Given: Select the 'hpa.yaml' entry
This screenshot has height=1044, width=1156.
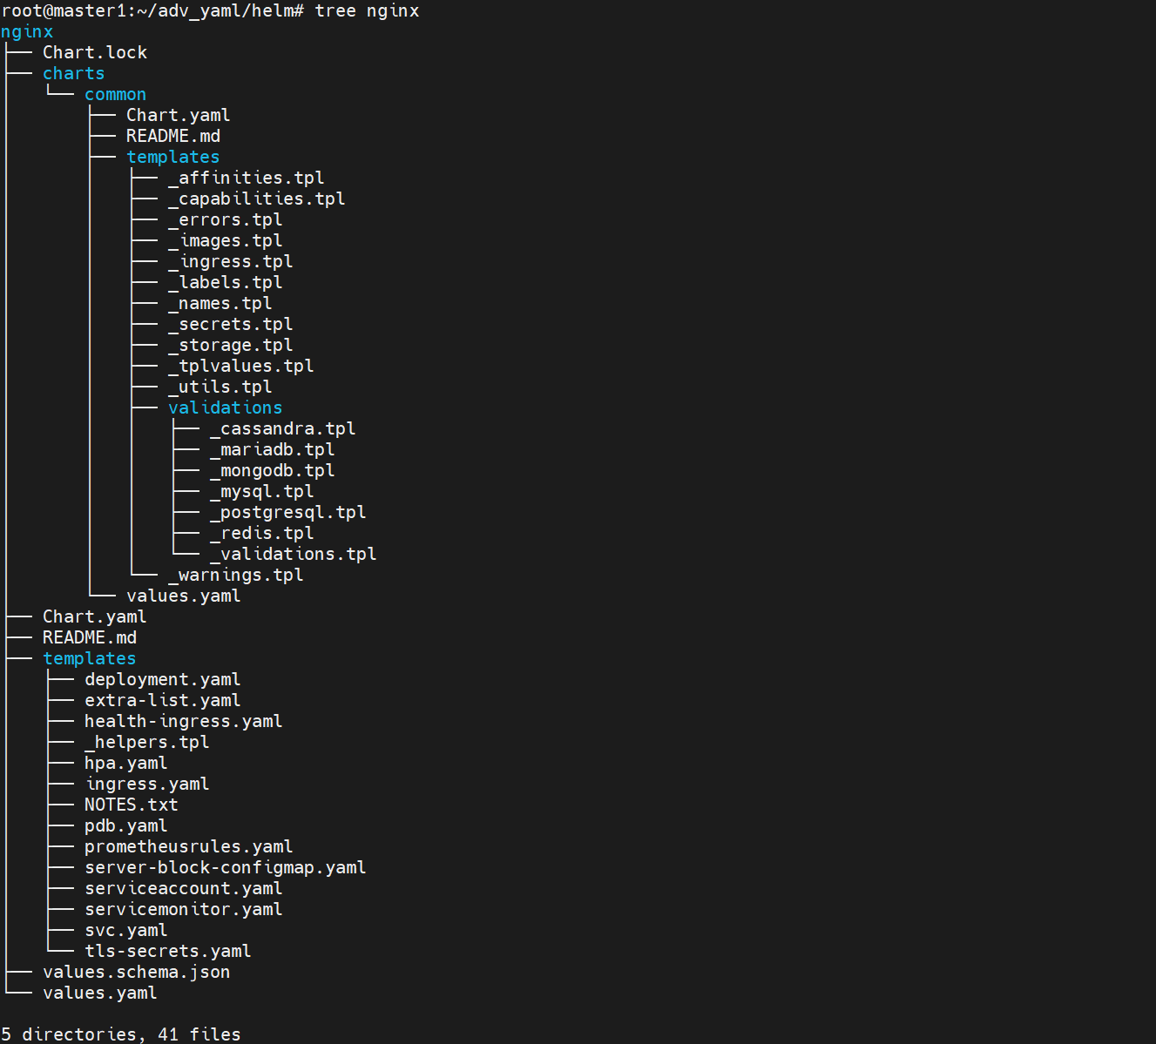Looking at the screenshot, I should point(125,763).
